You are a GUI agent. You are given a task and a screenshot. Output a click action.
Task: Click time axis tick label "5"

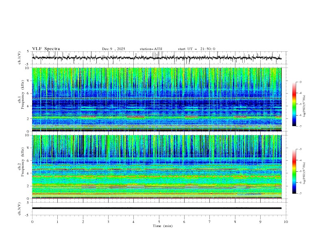pyautogui.click(x=159, y=222)
